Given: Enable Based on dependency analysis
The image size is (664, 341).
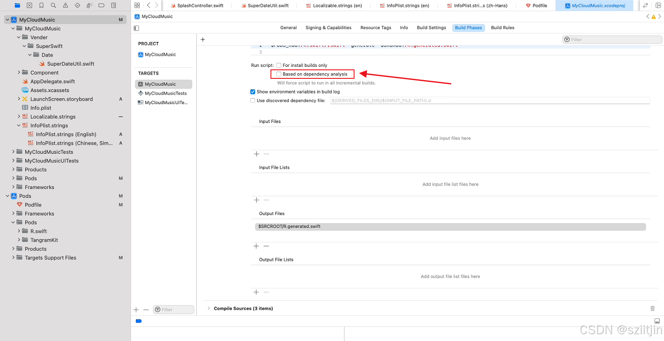Looking at the screenshot, I should click(279, 74).
